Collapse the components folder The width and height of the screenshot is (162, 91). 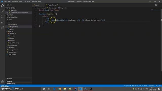pos(18,24)
